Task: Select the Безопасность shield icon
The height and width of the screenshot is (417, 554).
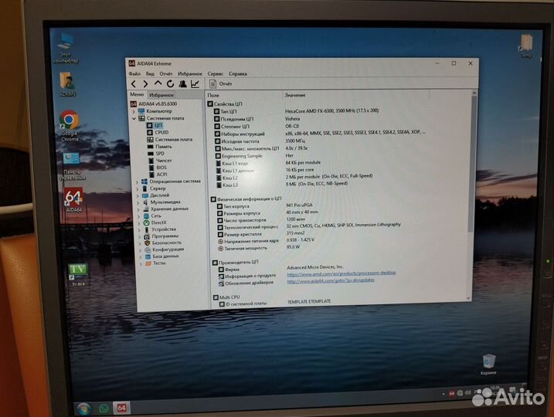Action: click(148, 243)
